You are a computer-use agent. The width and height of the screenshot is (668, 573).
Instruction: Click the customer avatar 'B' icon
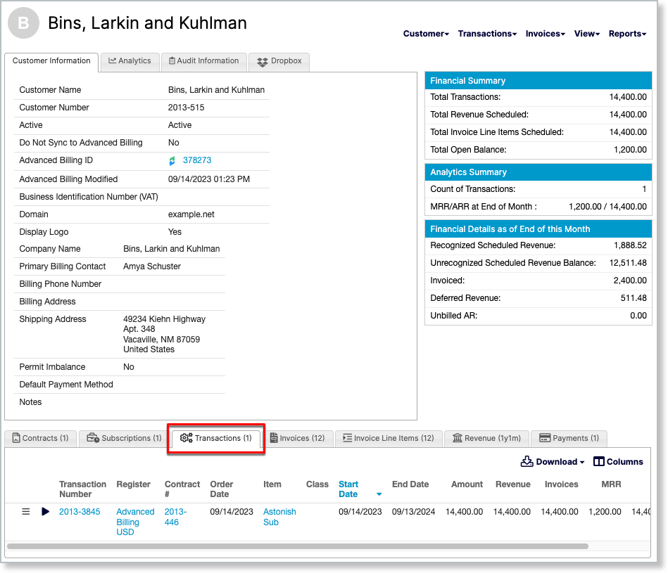23,23
